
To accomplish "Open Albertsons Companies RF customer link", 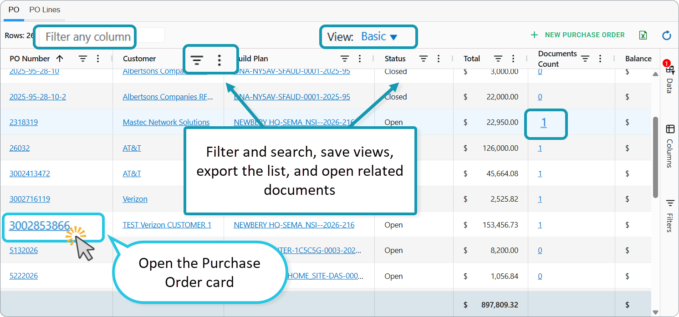I will pyautogui.click(x=168, y=97).
